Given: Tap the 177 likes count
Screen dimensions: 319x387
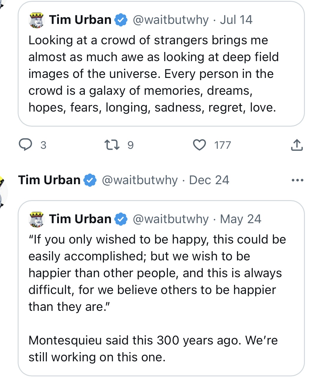Looking at the screenshot, I should click(x=223, y=145).
